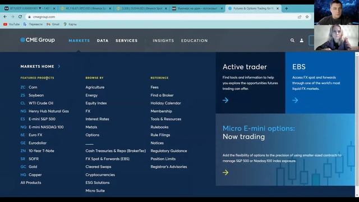The image size is (359, 202).
Task: Open the INSIGHTS menu
Action: (163, 40)
